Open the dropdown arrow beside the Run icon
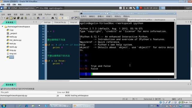Viewport: 192px width, 108px height. (x=62, y=18)
